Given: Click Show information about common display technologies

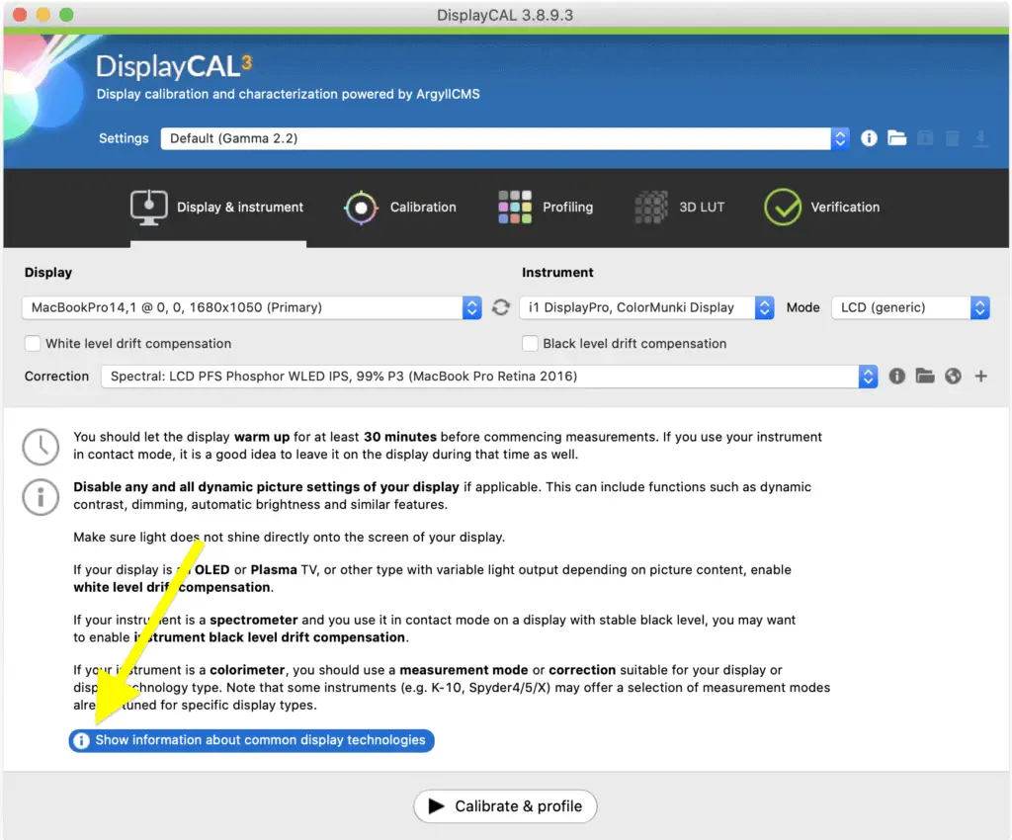Looking at the screenshot, I should pos(252,740).
